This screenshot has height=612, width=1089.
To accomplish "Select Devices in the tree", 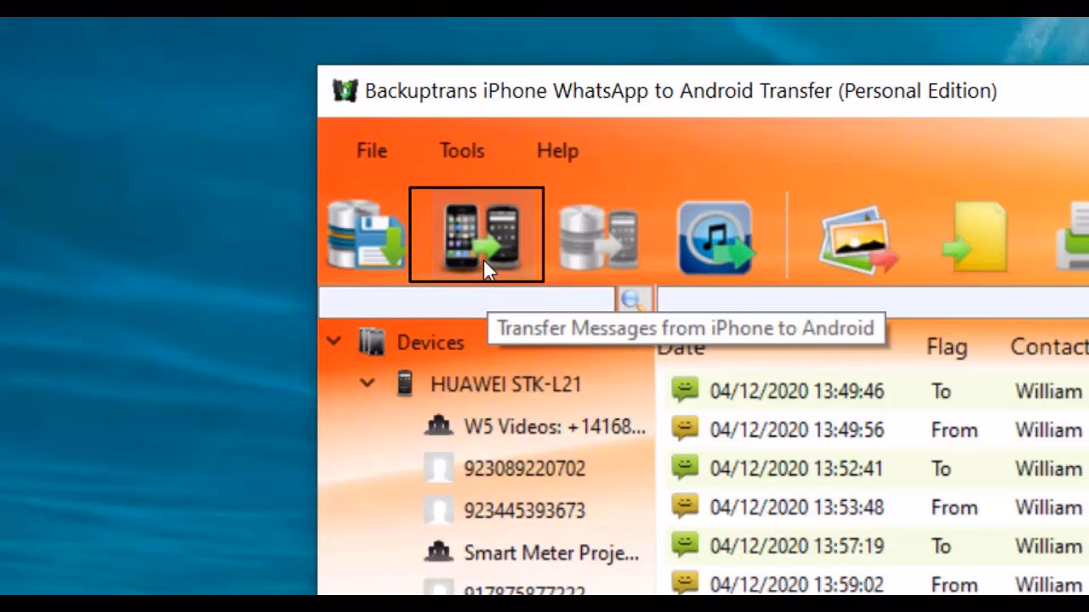I will click(430, 343).
